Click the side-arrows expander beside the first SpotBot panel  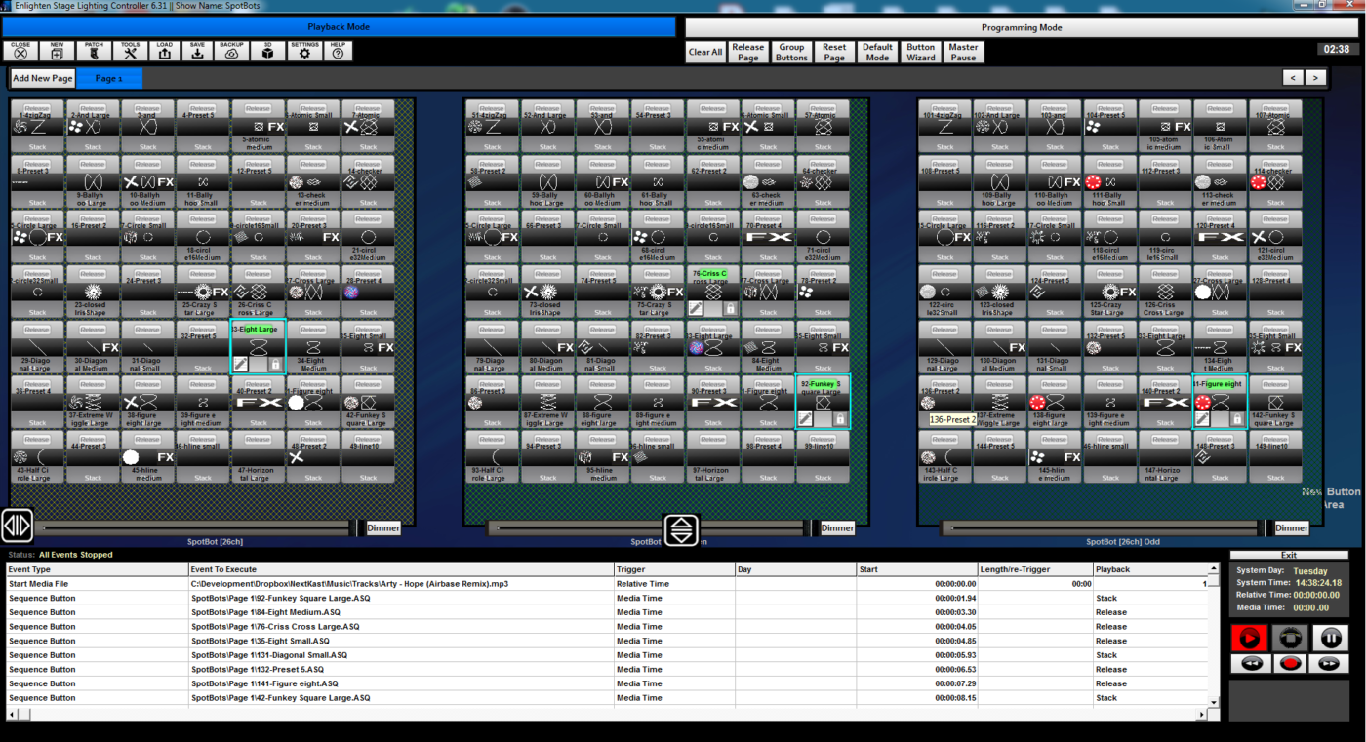tap(17, 526)
